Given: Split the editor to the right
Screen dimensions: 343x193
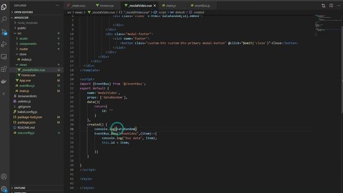Looking at the screenshot, I should 331,6.
